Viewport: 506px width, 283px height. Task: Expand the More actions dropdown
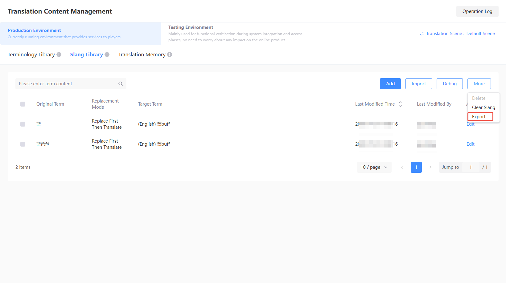pyautogui.click(x=479, y=84)
